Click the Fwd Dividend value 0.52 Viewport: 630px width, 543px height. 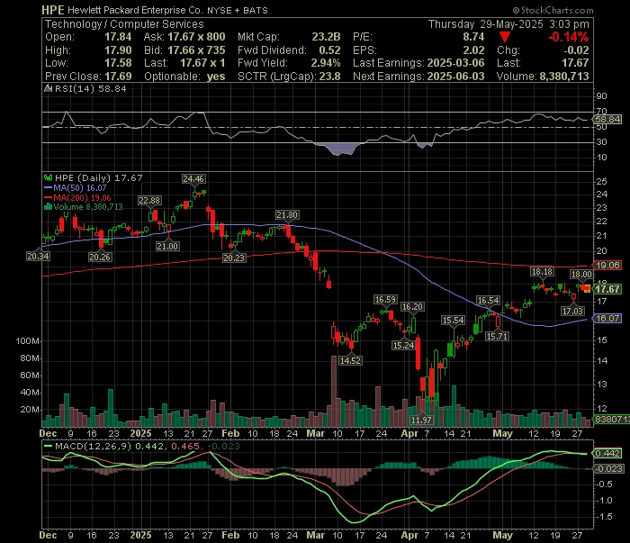pyautogui.click(x=330, y=50)
